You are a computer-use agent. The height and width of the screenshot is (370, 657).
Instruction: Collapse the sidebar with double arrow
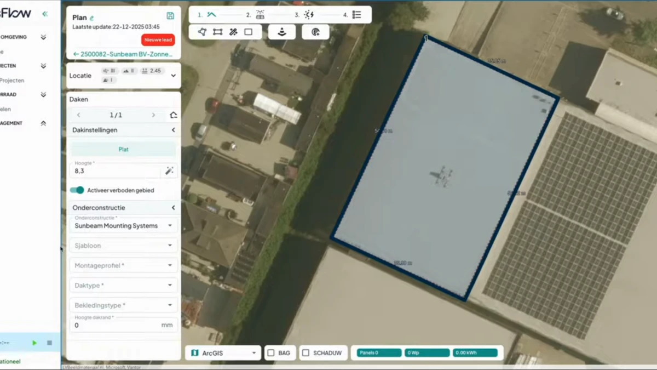45,14
